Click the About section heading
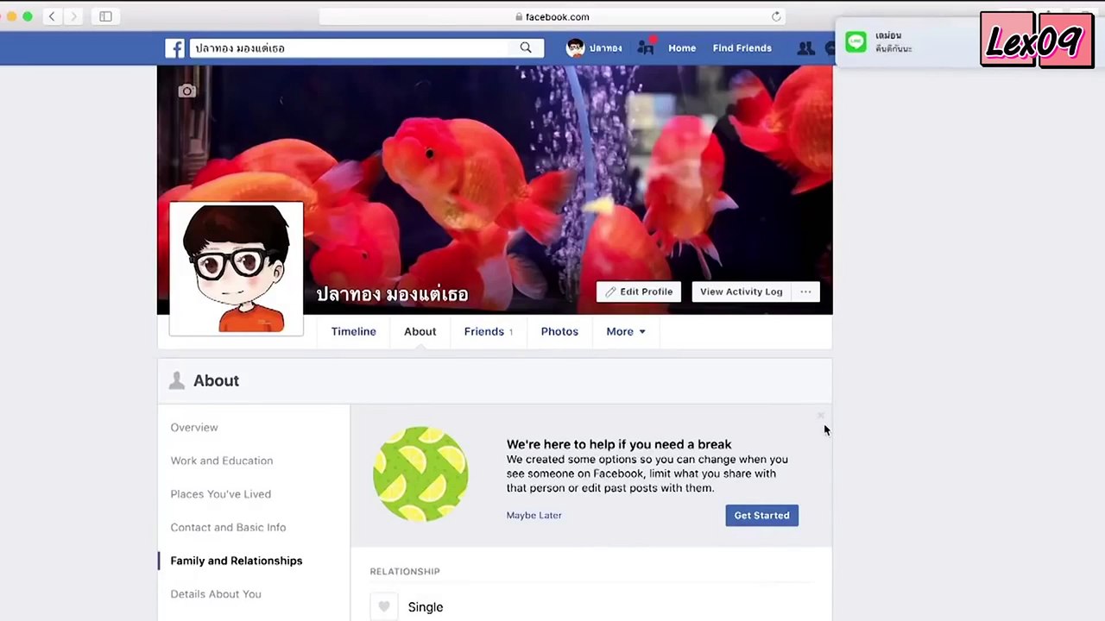 [x=216, y=380]
